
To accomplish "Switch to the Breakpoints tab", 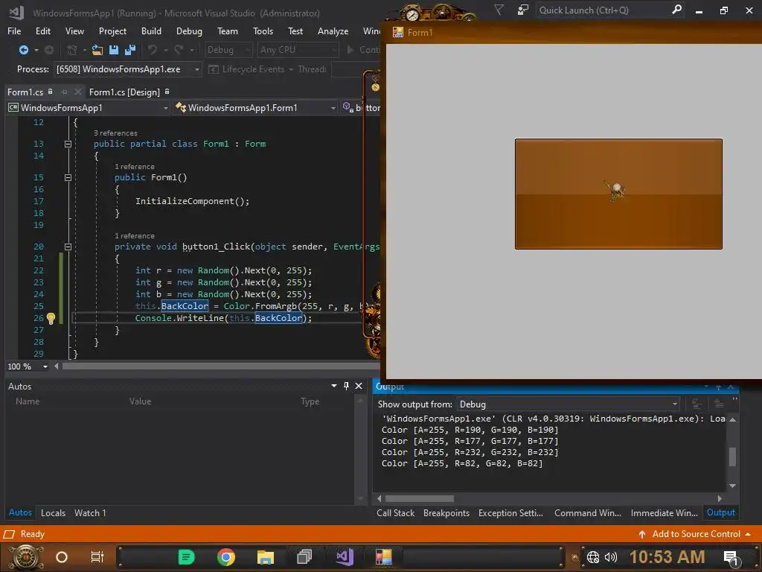I will [x=446, y=512].
